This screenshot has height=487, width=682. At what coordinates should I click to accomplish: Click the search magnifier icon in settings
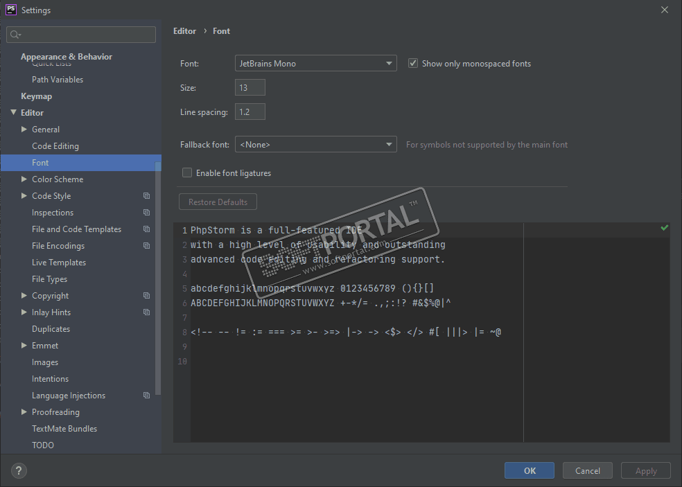15,35
